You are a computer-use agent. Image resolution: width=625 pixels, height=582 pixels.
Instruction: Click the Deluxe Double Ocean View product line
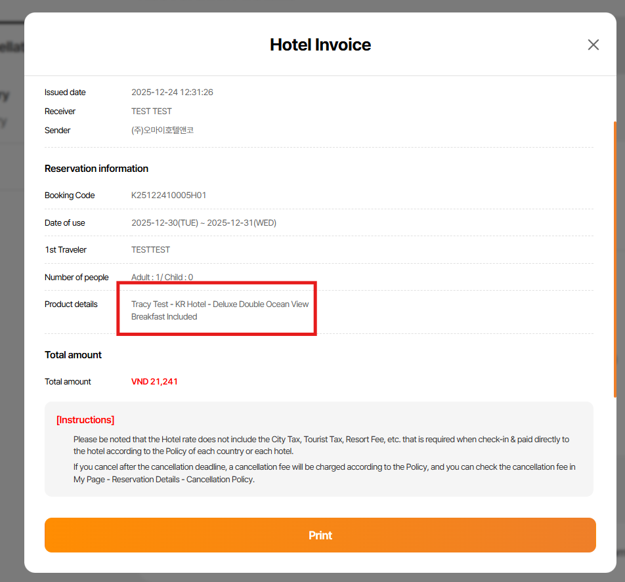coord(220,304)
